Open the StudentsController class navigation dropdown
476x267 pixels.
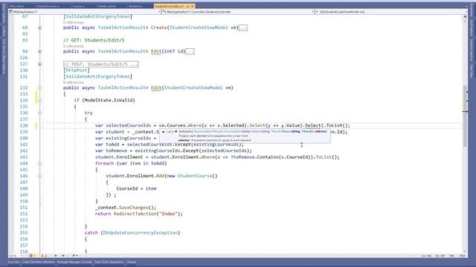click(238, 12)
